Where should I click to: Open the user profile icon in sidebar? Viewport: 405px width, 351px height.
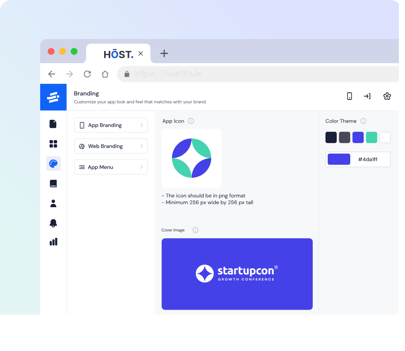53,203
